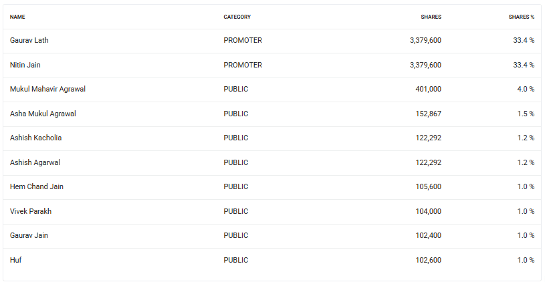
Task: Click the SHARES column header
Action: (x=431, y=17)
